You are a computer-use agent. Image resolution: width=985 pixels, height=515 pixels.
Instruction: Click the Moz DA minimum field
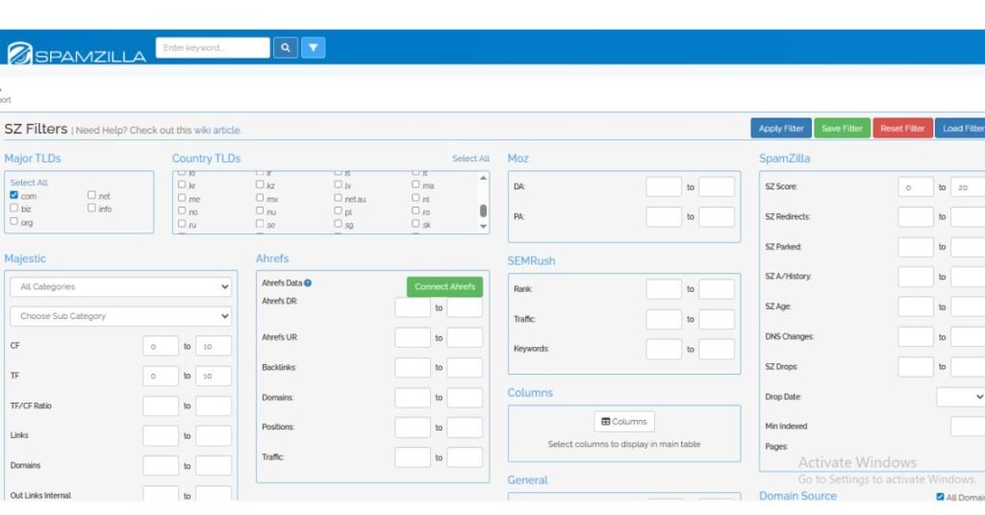[664, 187]
